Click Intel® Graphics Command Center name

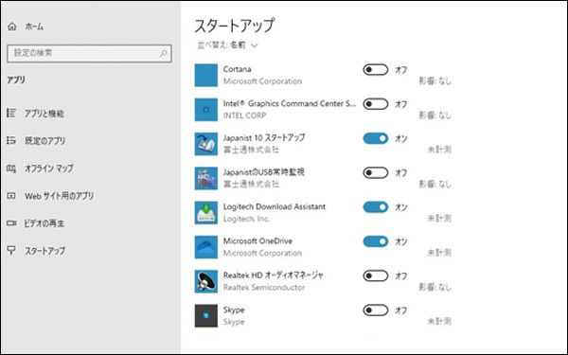click(290, 103)
